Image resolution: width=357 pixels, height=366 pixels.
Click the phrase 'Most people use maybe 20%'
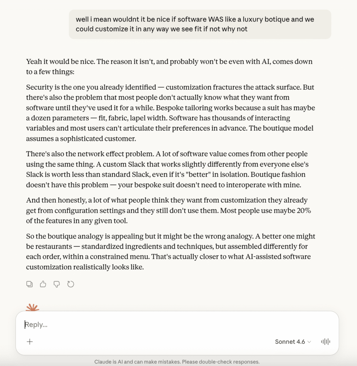pyautogui.click(x=265, y=211)
